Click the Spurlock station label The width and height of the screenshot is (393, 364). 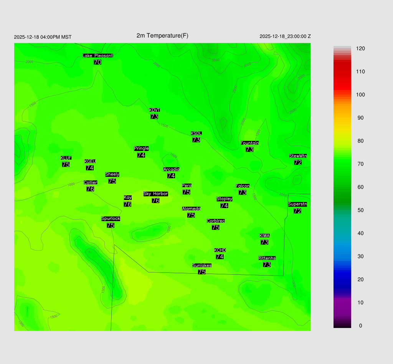point(111,219)
